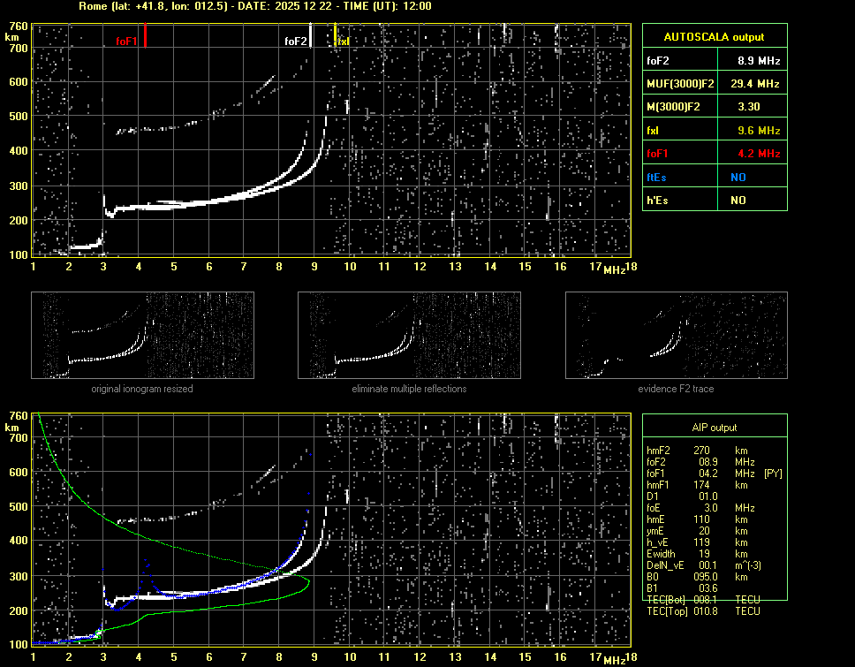Select the hmF2 270 km entry

click(703, 451)
